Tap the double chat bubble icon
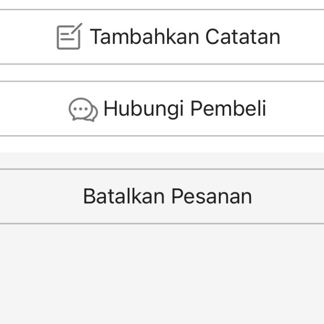 point(83,110)
